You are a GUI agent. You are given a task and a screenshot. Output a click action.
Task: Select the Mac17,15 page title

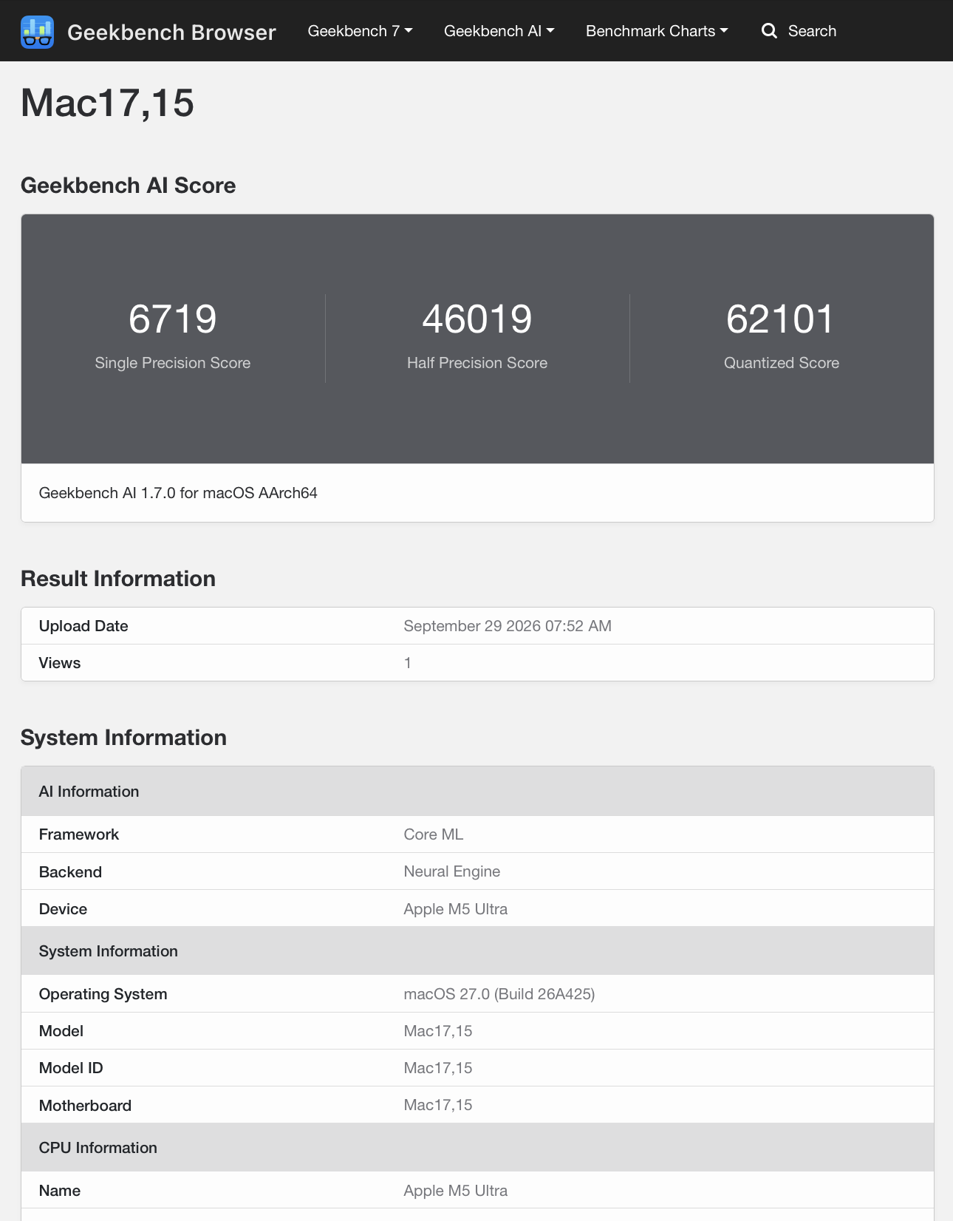point(107,103)
